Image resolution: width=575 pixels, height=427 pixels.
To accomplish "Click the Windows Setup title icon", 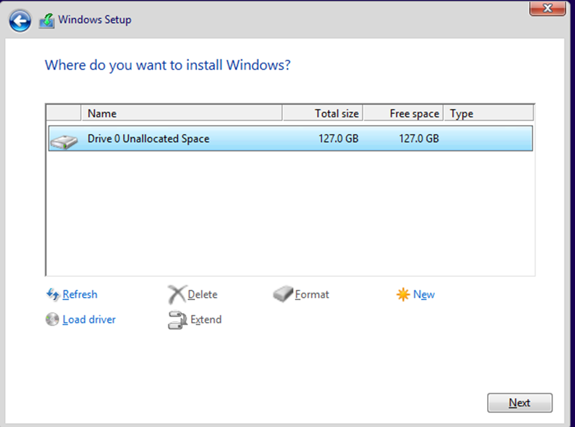I will pos(47,21).
